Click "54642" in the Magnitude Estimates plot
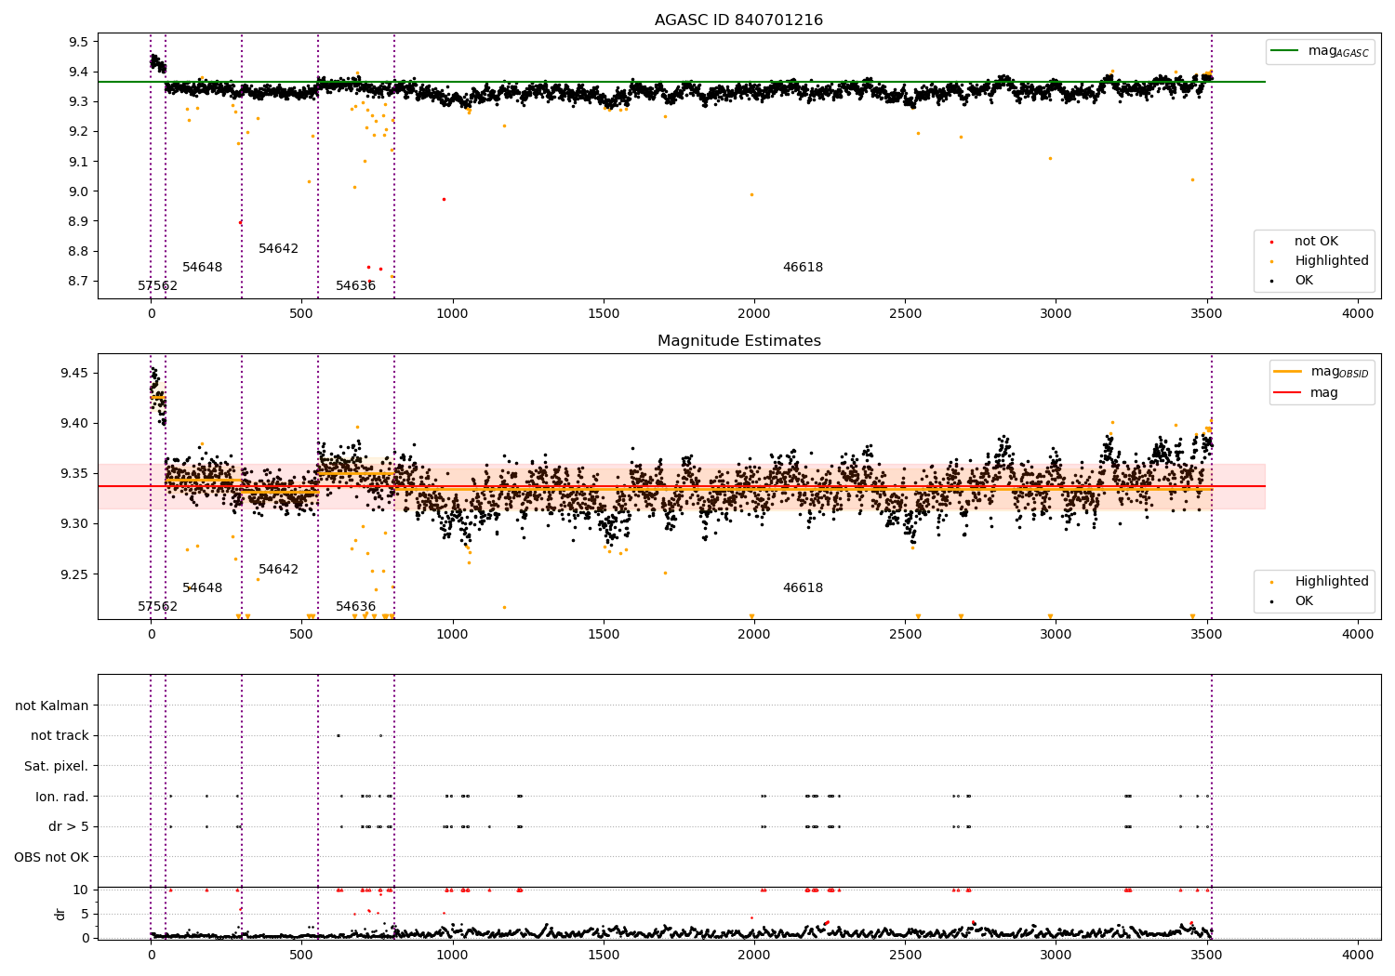The height and width of the screenshot is (976, 1395). tap(279, 570)
